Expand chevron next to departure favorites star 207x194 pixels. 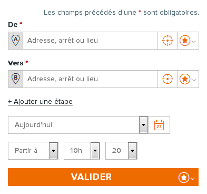tap(194, 42)
